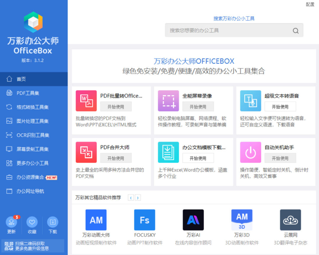
Task: Click the 版本: 3.1.2 version text
Action: point(32,60)
